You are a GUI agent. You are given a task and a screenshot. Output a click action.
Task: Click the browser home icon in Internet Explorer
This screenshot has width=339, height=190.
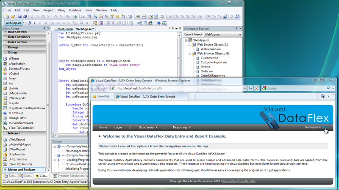pos(323,96)
